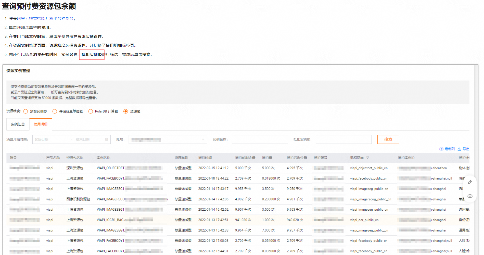Click the floating edit pencil icon
The height and width of the screenshot is (255, 484).
pyautogui.click(x=470, y=182)
